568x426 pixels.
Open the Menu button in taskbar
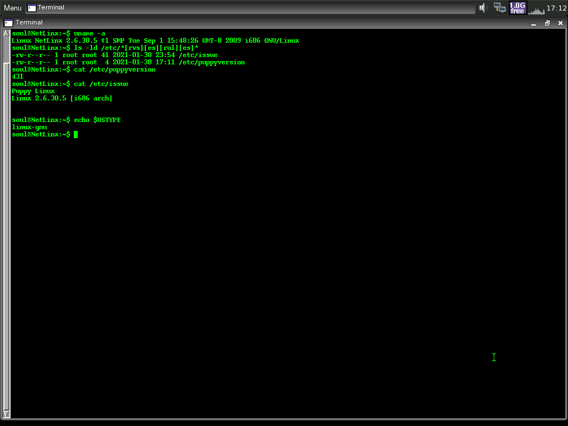13,8
